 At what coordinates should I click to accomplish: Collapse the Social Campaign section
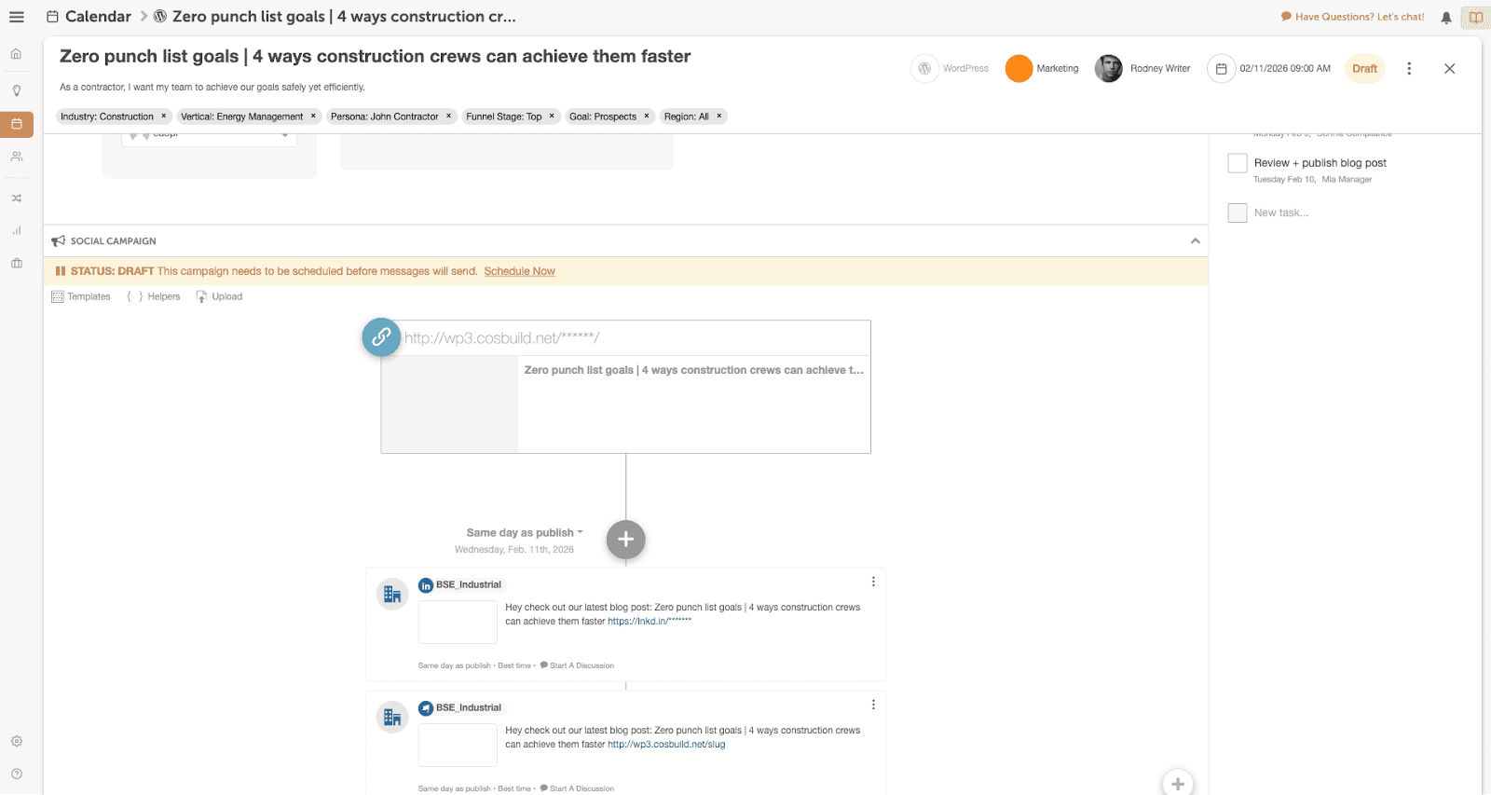(1195, 241)
